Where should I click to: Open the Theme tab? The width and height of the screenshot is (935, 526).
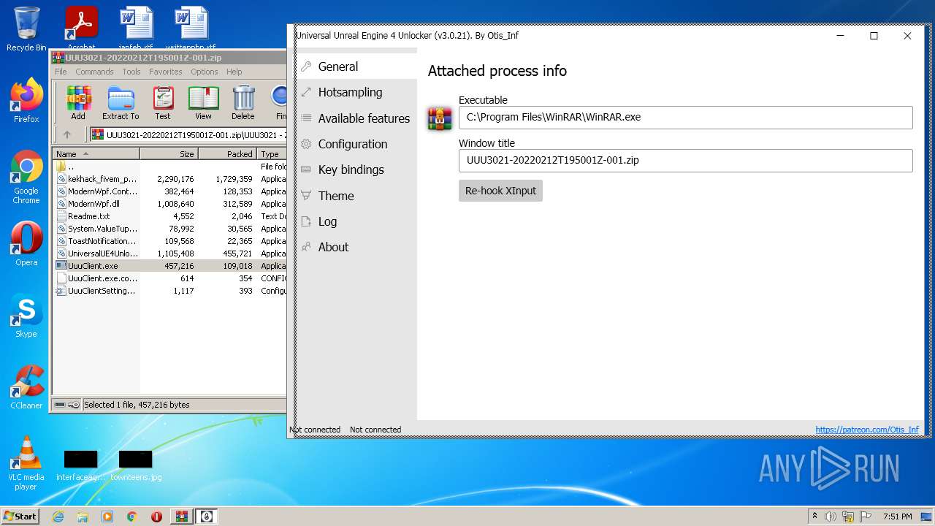tap(356, 196)
